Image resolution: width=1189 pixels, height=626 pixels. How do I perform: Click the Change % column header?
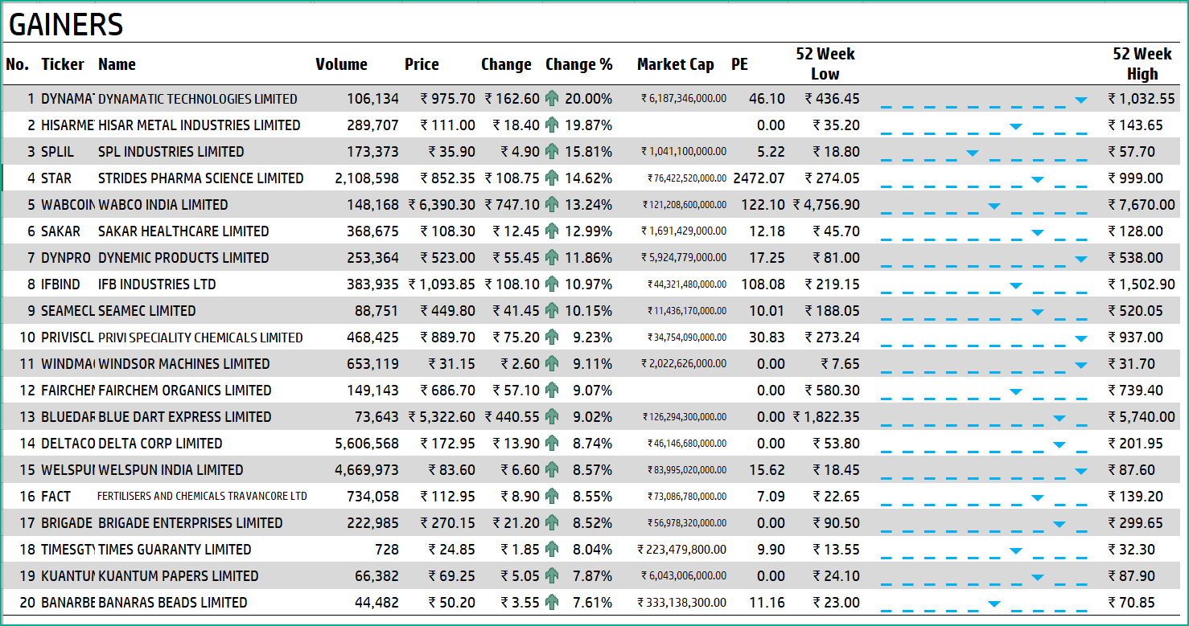[578, 64]
